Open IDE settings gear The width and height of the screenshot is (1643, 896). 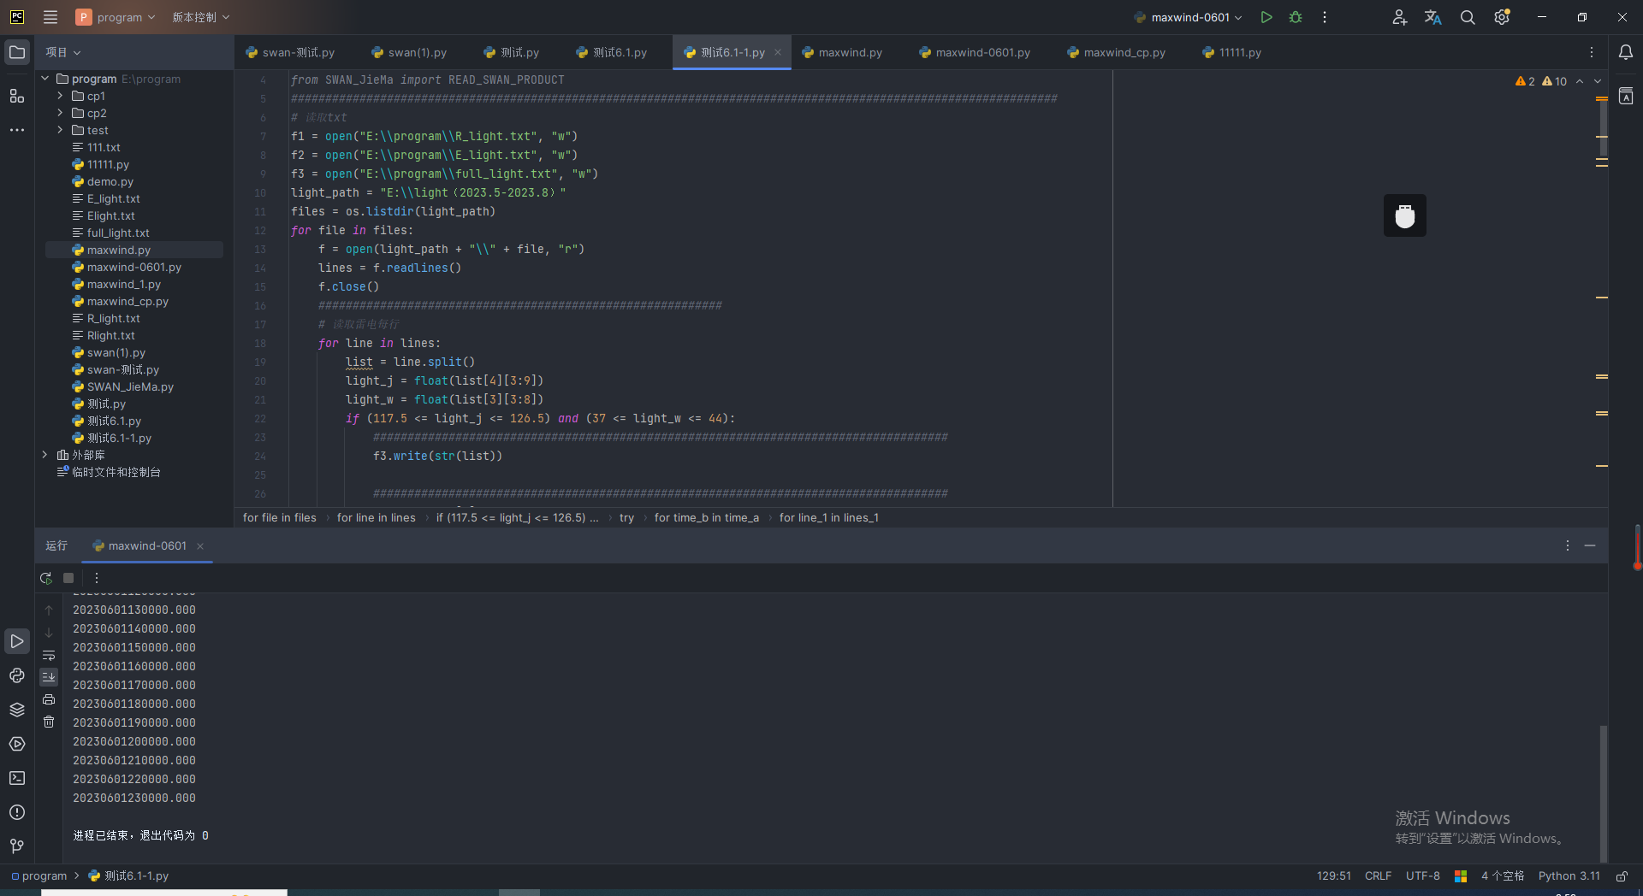pyautogui.click(x=1502, y=17)
